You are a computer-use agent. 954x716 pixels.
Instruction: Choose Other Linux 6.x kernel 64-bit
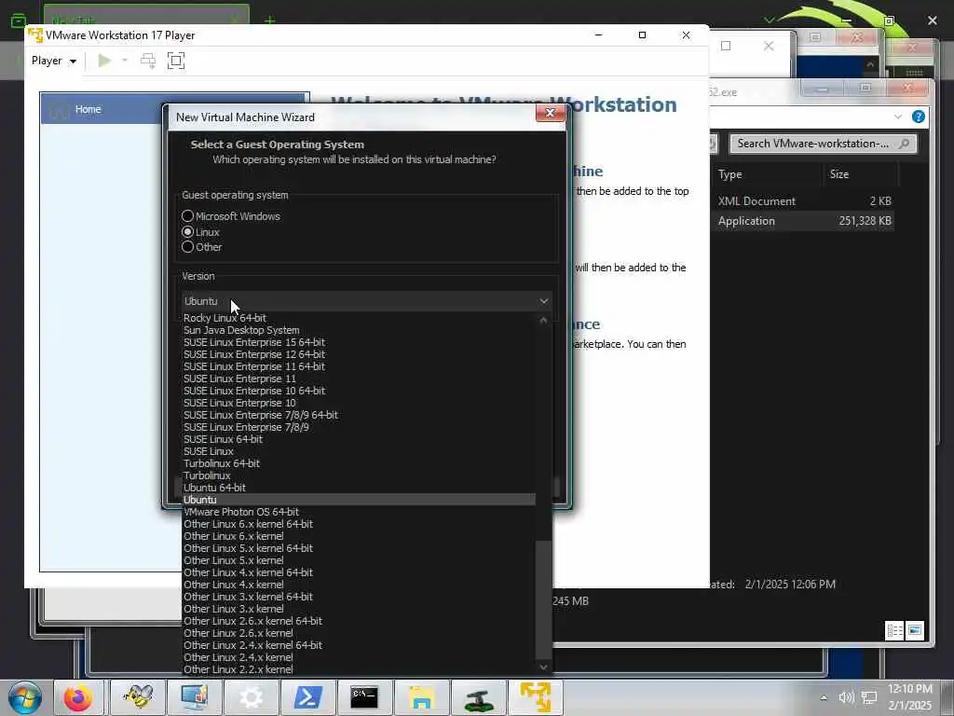coord(359,524)
